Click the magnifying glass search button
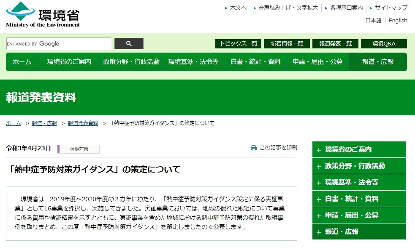Image resolution: width=415 pixels, height=250 pixels. click(129, 44)
